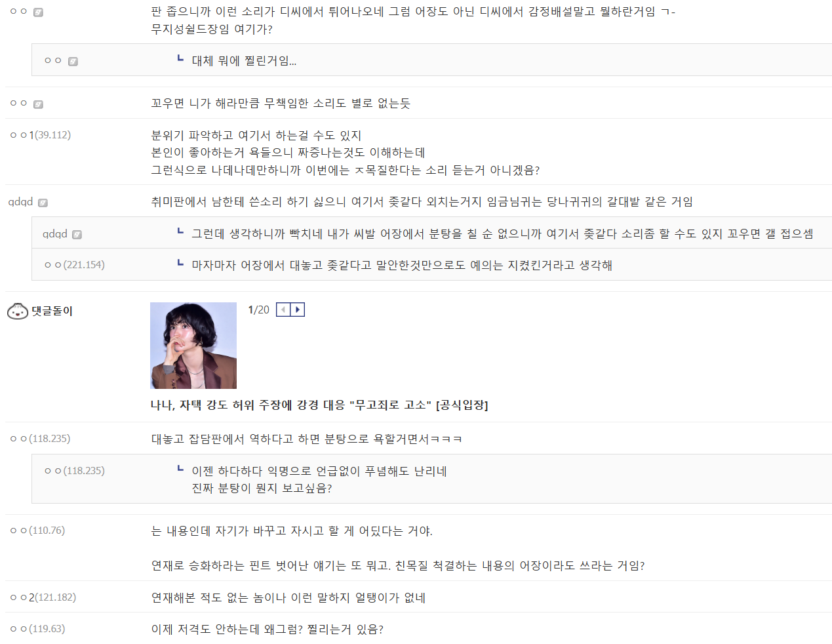Viewport: 832px width, 644px height.
Task: Open gallog icon beside the '판 좁으니까' commenter
Action: click(x=38, y=12)
